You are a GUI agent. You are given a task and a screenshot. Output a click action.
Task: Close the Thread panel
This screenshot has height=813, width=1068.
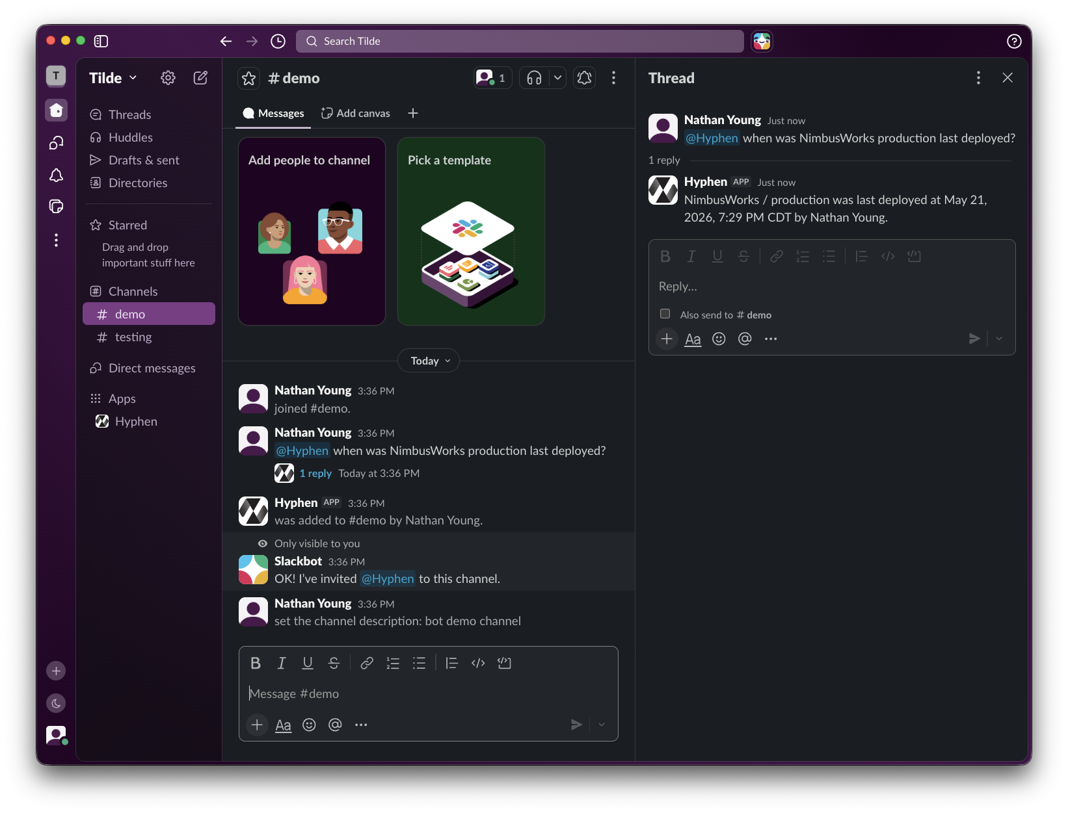point(1008,78)
